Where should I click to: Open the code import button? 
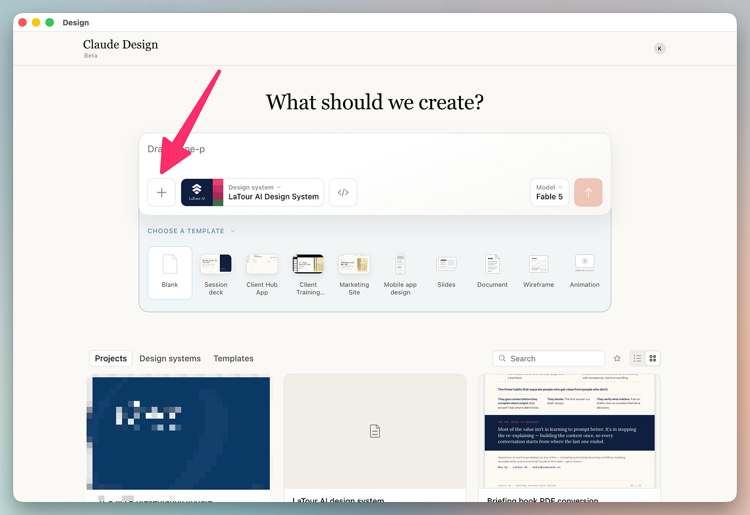[343, 192]
